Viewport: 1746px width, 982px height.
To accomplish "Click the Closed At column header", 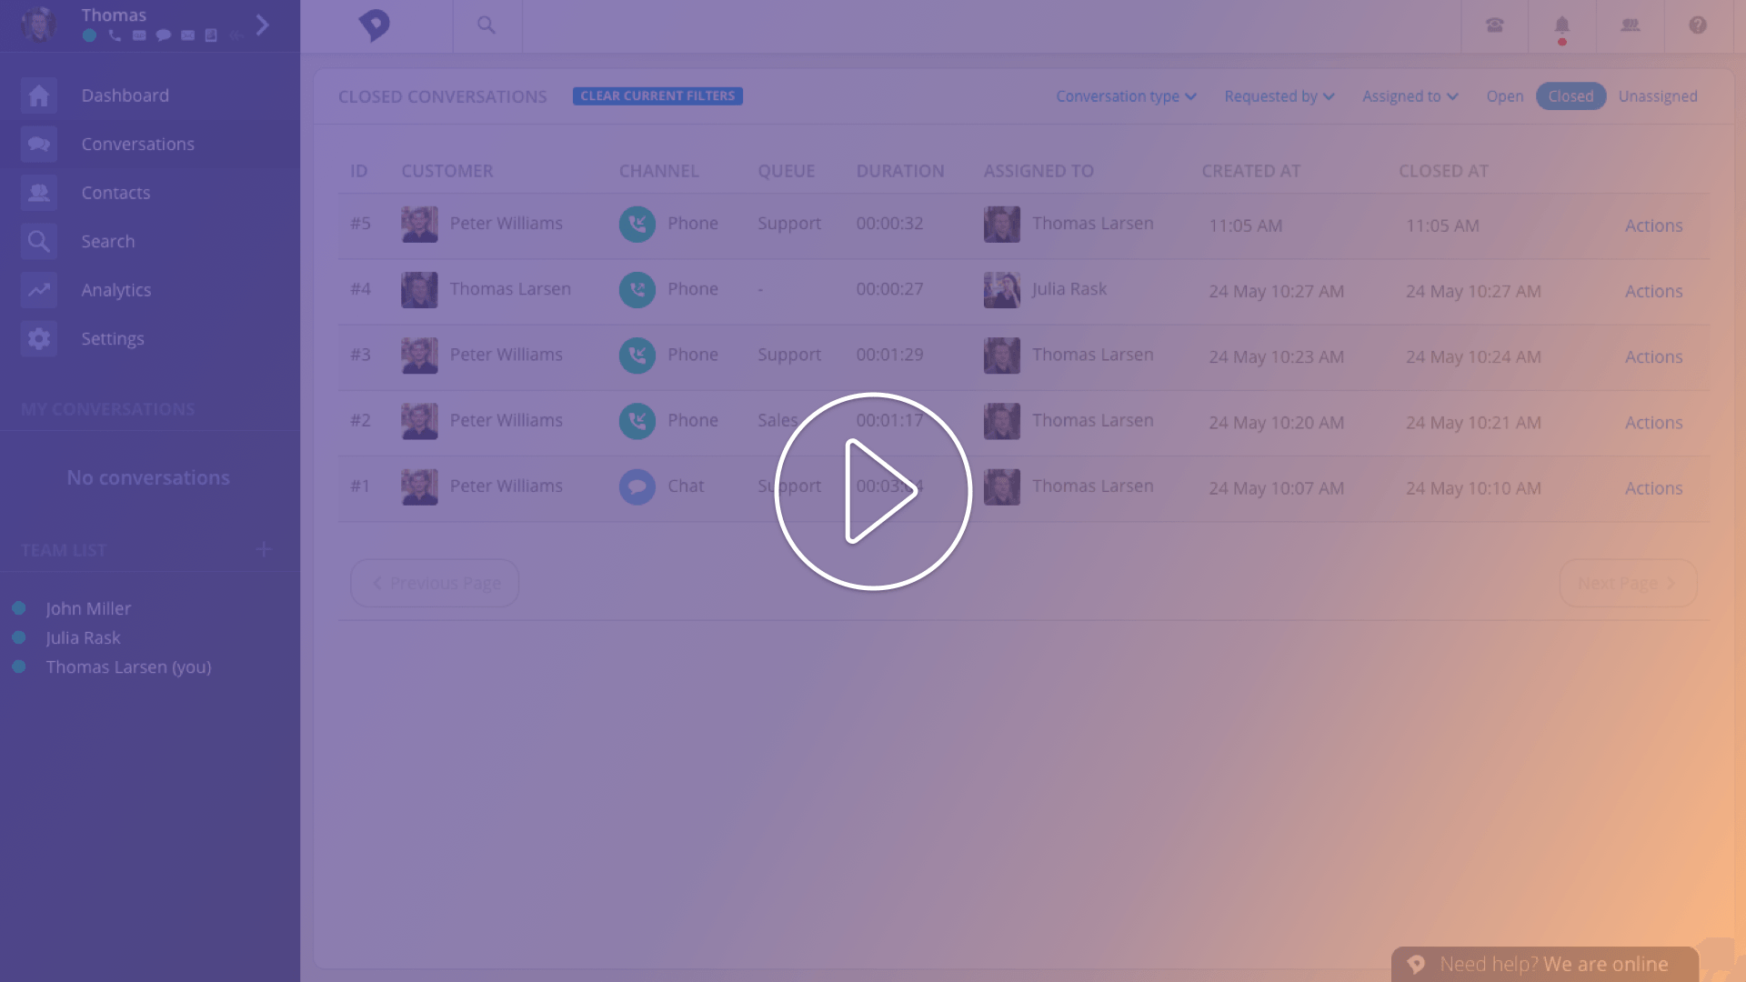I will (x=1443, y=171).
